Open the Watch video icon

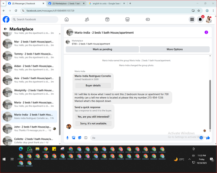click(107, 19)
